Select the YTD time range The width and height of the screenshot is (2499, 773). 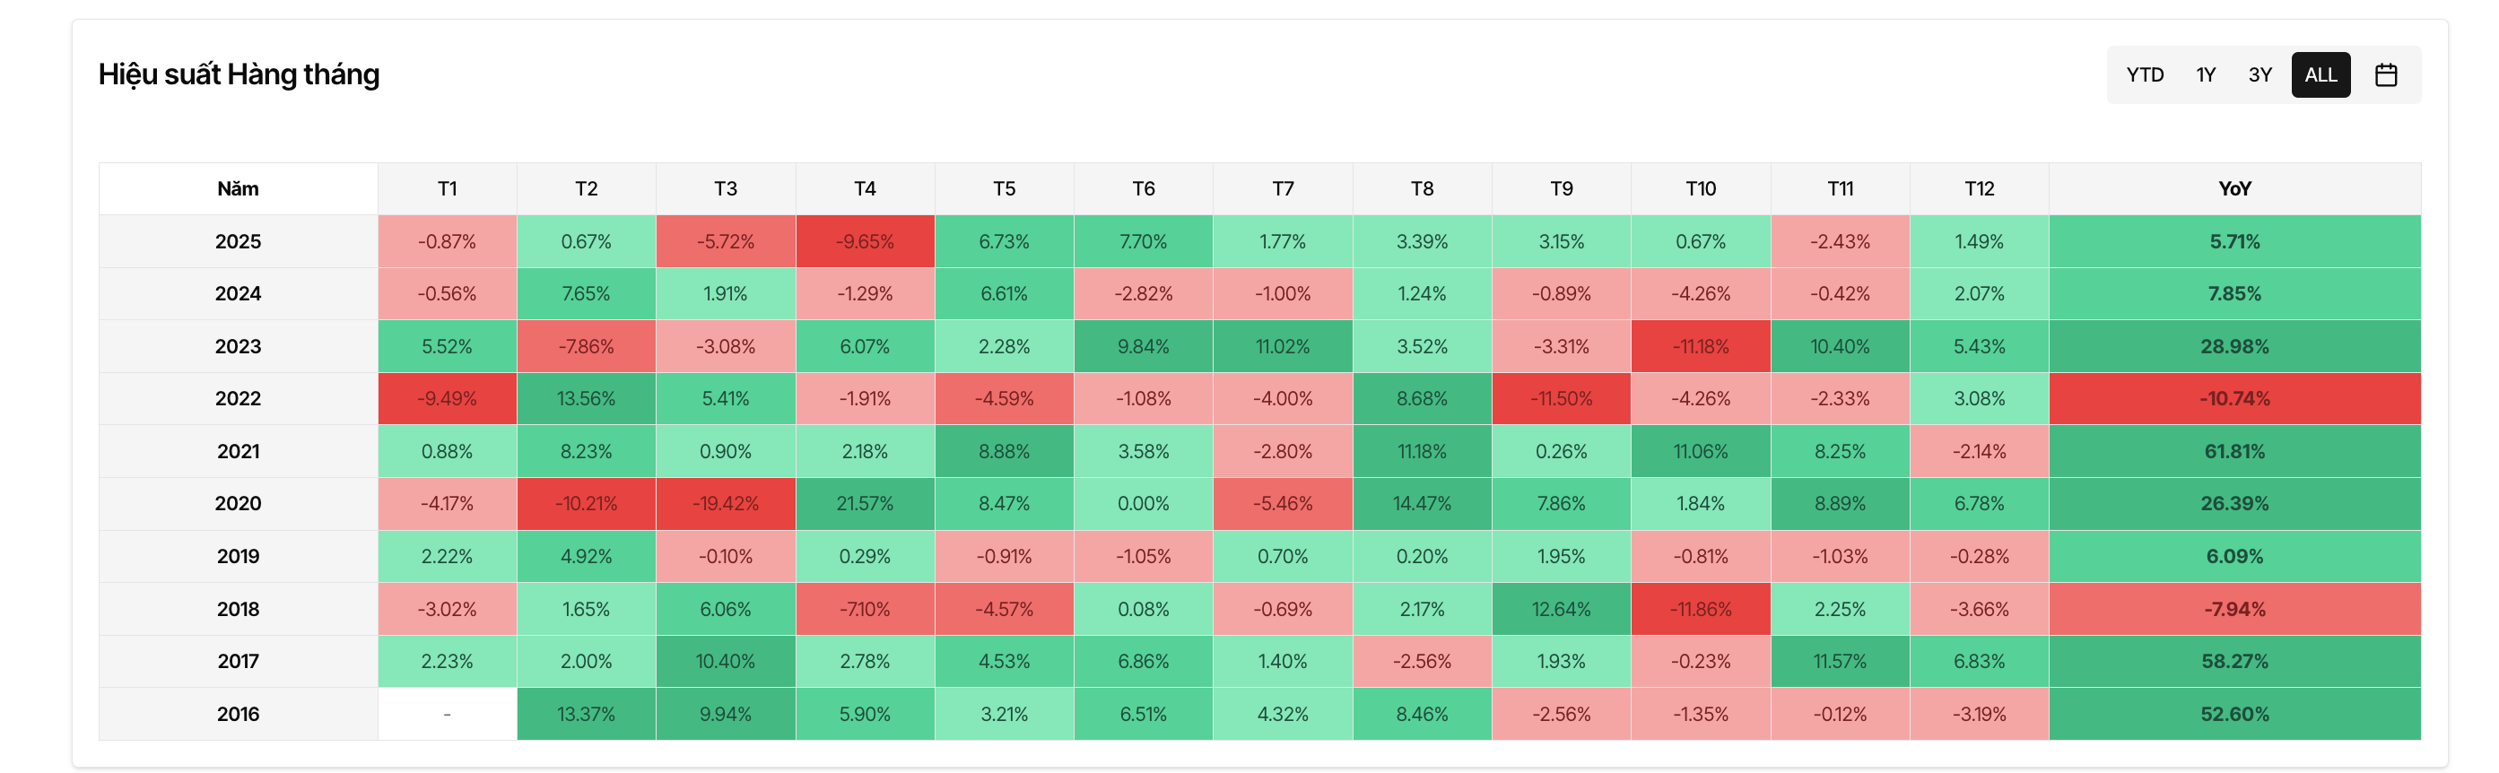pos(2144,74)
